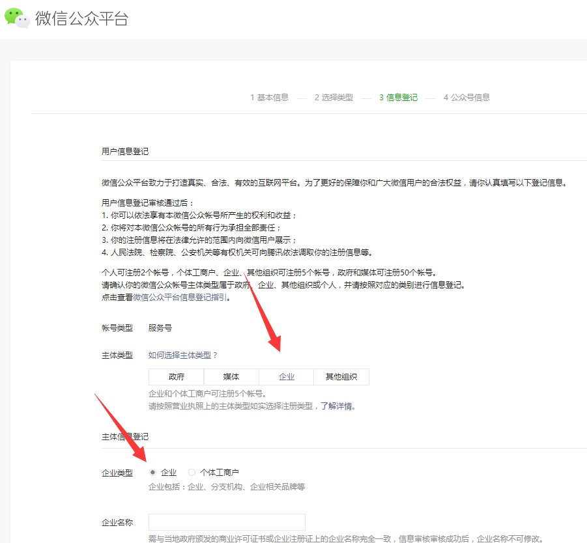Choose 政府 as the subject type
The height and width of the screenshot is (543, 587).
coord(176,377)
